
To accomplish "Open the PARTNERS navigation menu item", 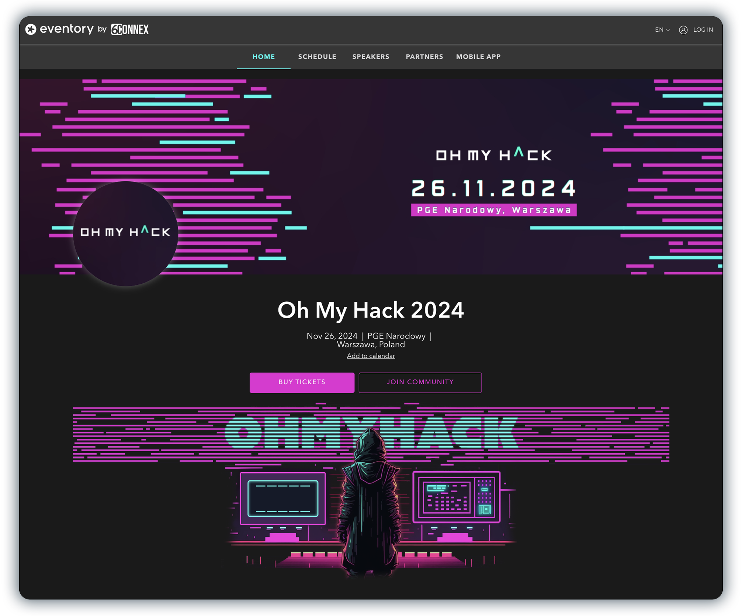I will point(424,57).
